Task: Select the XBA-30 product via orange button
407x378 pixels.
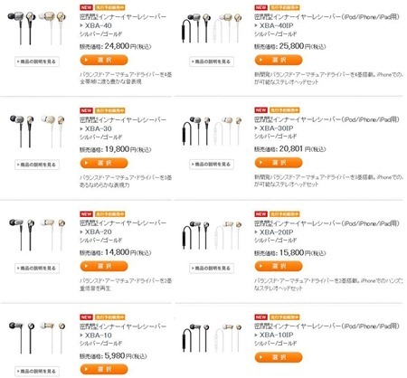Action: 104,163
